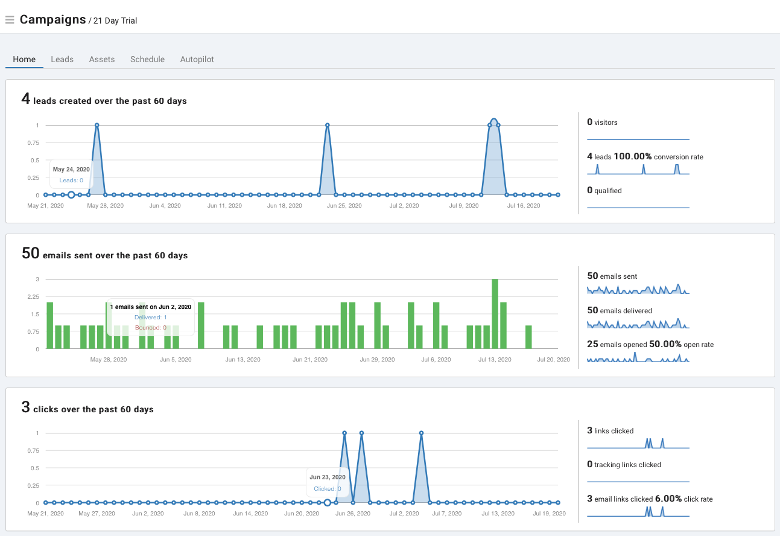The height and width of the screenshot is (536, 780).
Task: Click the May 24 highlighted leads data point
Action: pos(71,195)
